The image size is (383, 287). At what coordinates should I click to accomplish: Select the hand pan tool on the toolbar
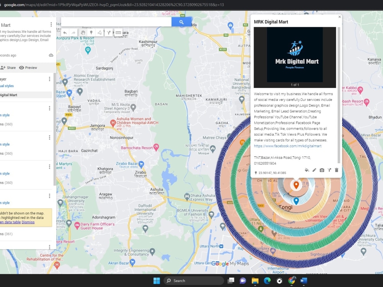(x=83, y=32)
